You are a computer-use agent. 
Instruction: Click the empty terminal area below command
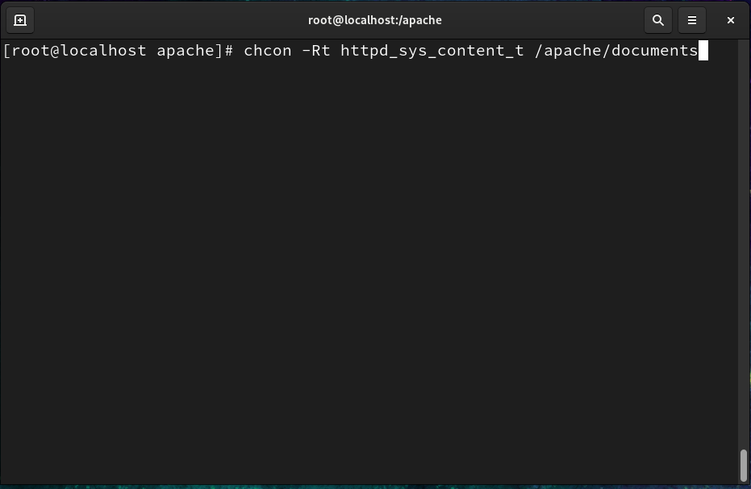[x=369, y=268]
